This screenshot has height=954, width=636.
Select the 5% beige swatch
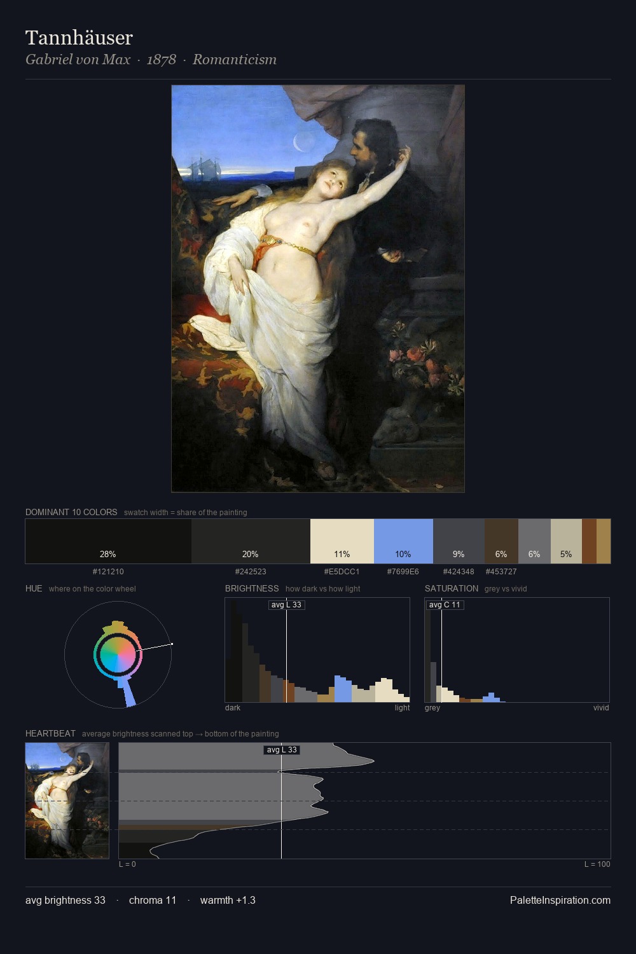click(x=566, y=541)
